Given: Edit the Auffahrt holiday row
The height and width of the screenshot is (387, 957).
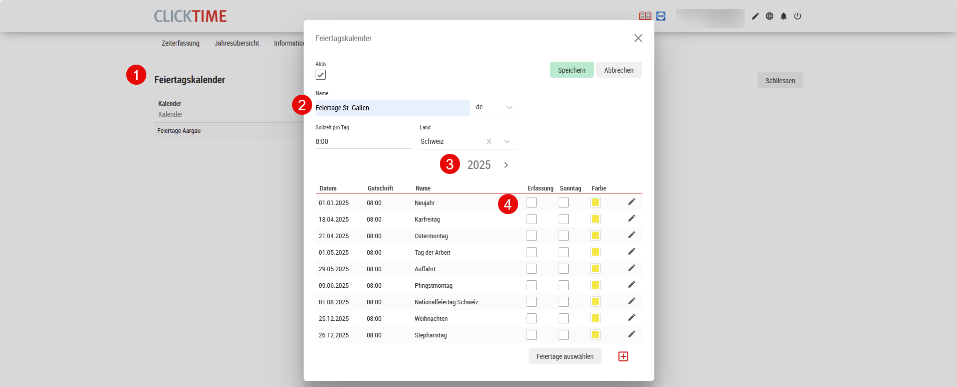Looking at the screenshot, I should pyautogui.click(x=632, y=268).
